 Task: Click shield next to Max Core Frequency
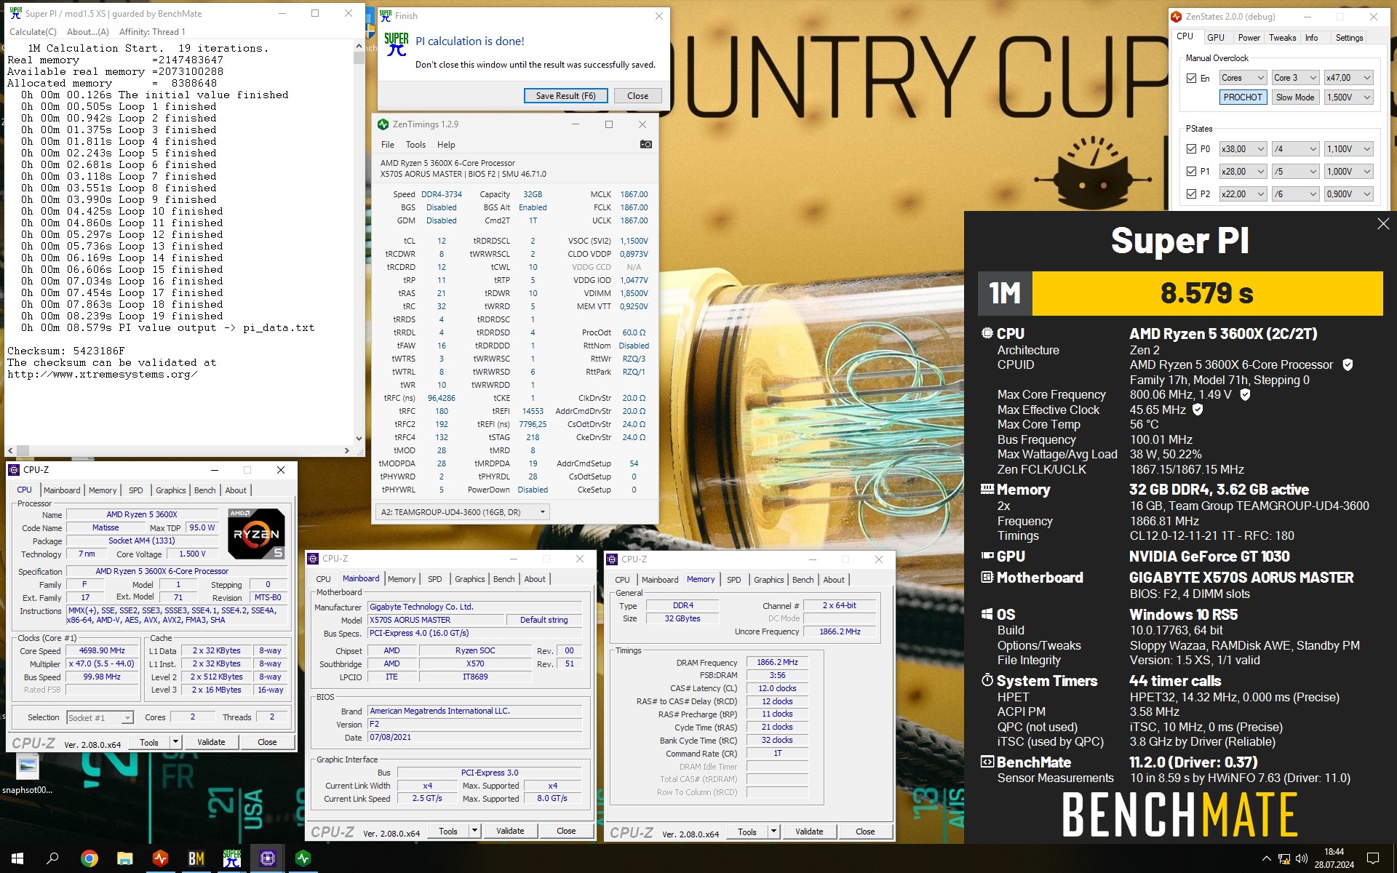click(x=1245, y=394)
